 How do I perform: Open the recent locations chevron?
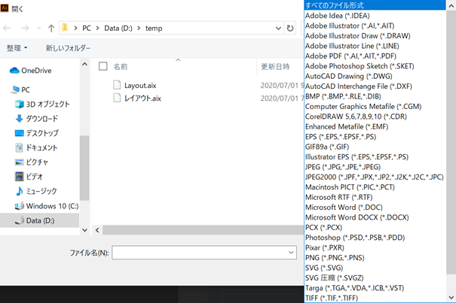click(39, 28)
